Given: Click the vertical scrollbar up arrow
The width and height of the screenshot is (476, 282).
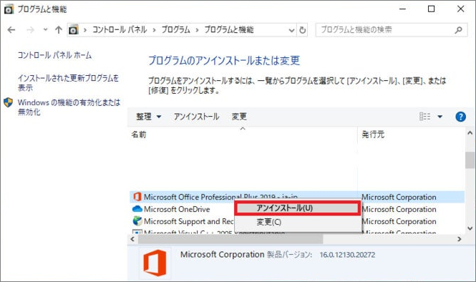Looking at the screenshot, I should (x=470, y=133).
